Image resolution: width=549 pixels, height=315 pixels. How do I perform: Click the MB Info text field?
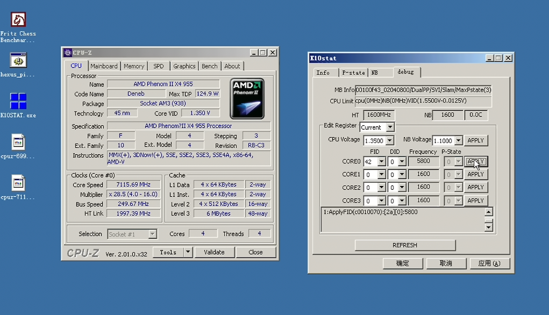(423, 90)
